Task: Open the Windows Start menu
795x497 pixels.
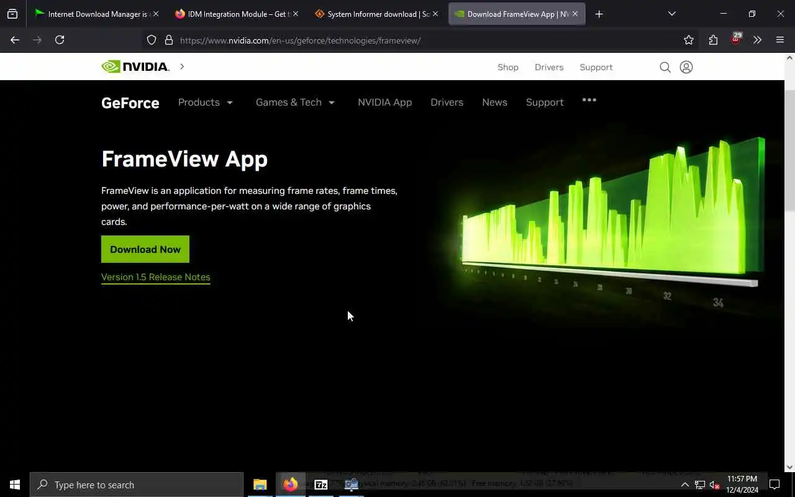Action: tap(15, 485)
